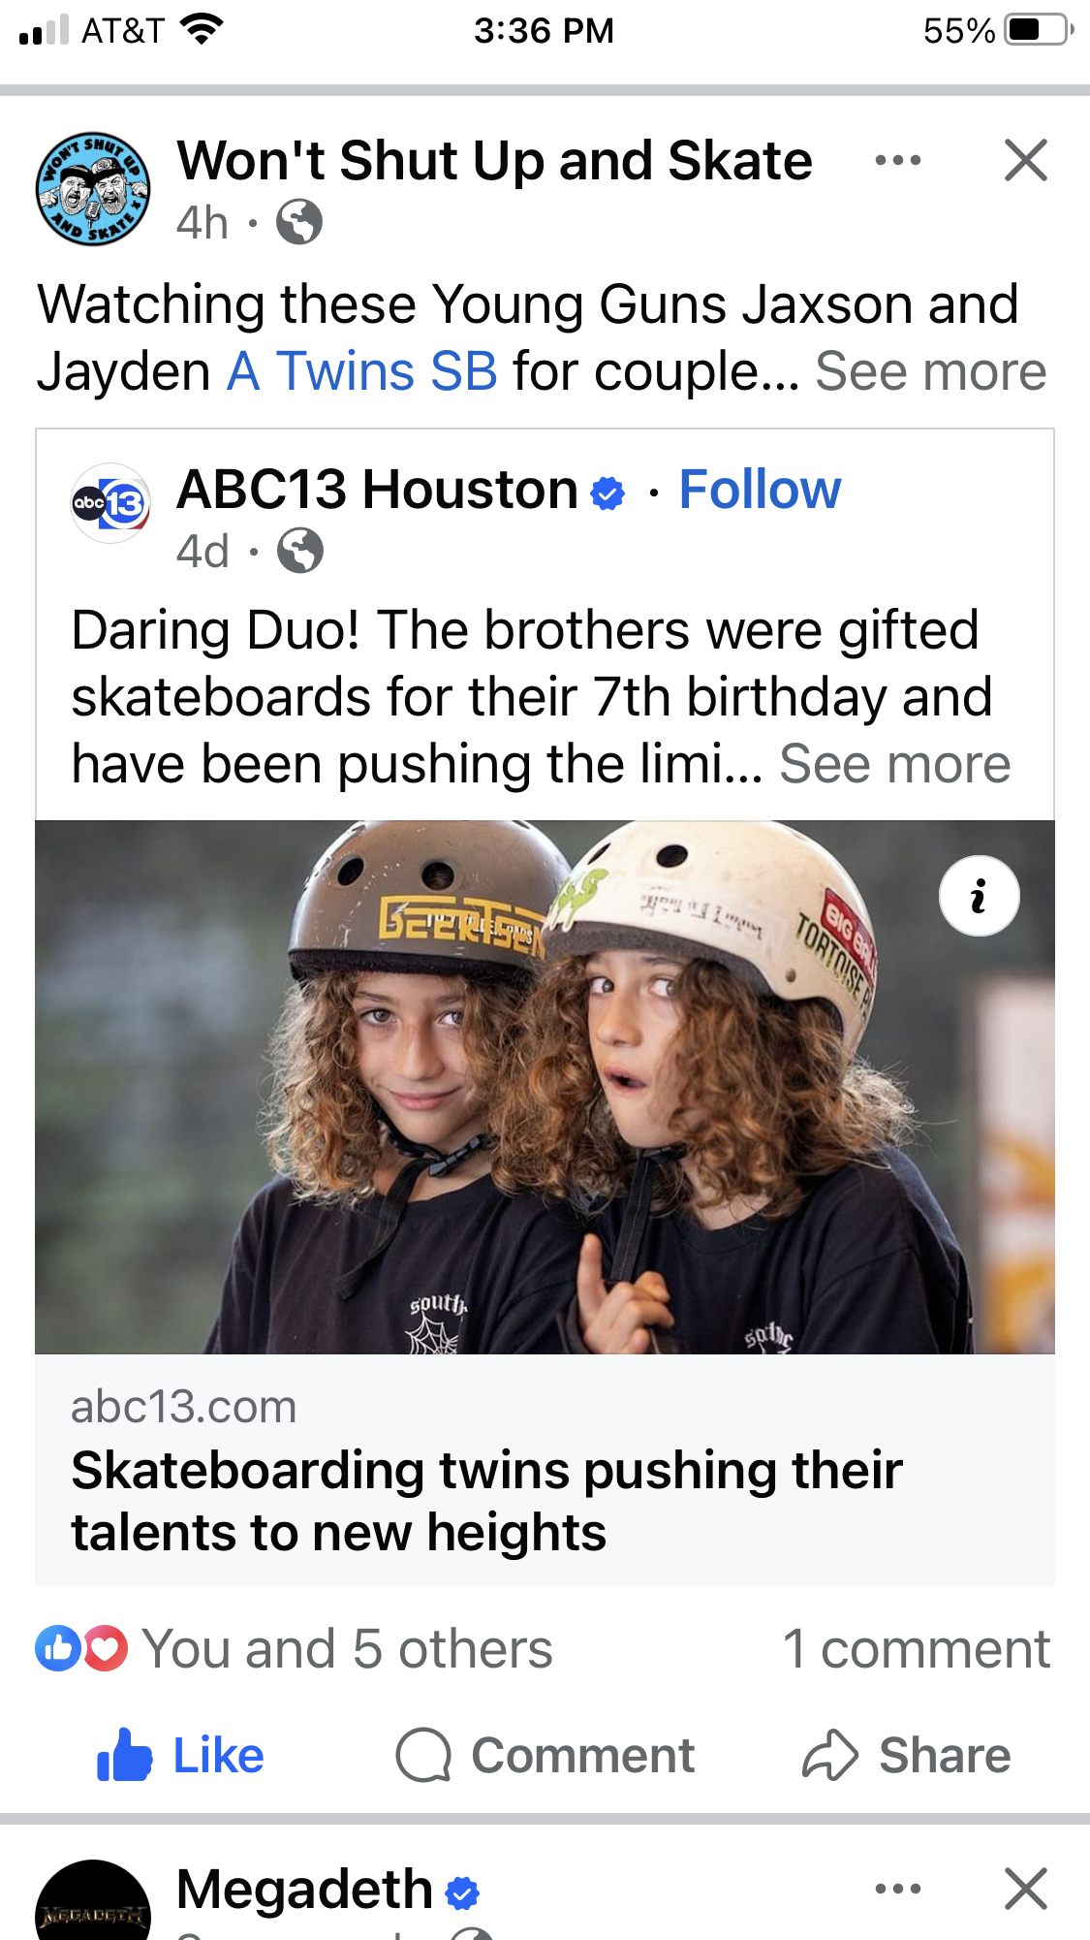Screen dimensions: 1090x1940
Task: Open the A Twins SB tagged page
Action: pyautogui.click(x=362, y=371)
